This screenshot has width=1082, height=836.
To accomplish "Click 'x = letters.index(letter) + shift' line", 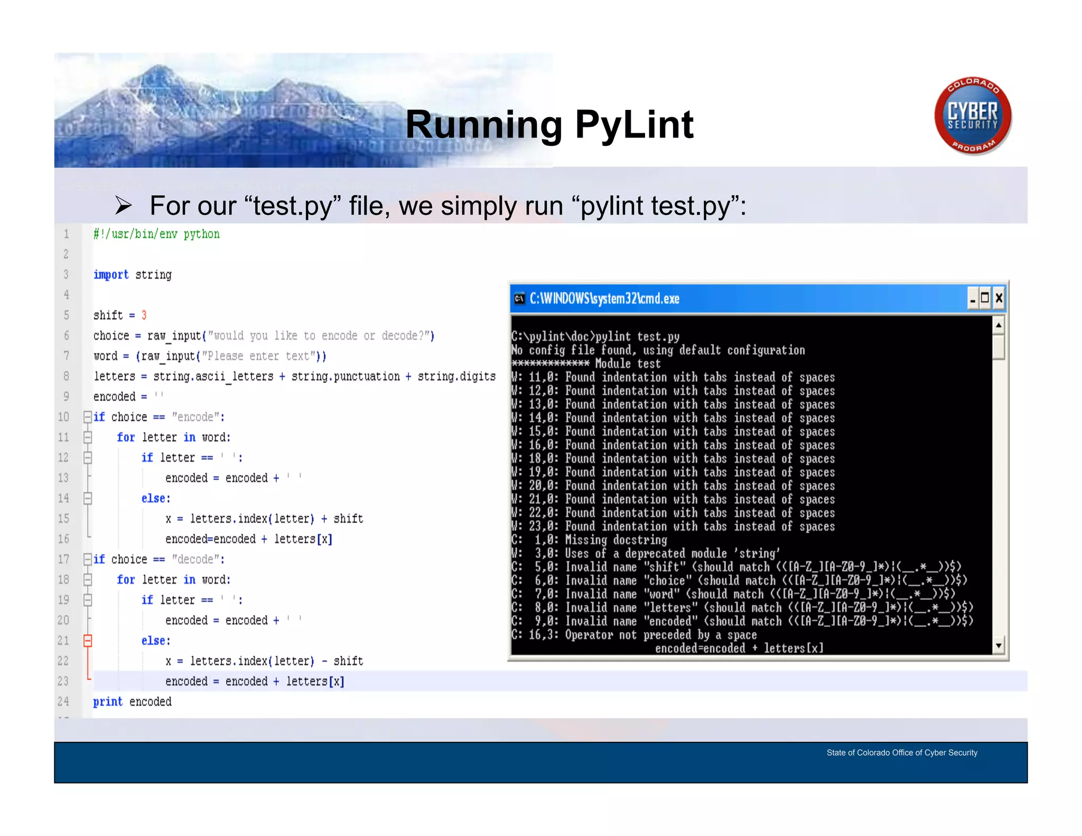I will click(264, 519).
